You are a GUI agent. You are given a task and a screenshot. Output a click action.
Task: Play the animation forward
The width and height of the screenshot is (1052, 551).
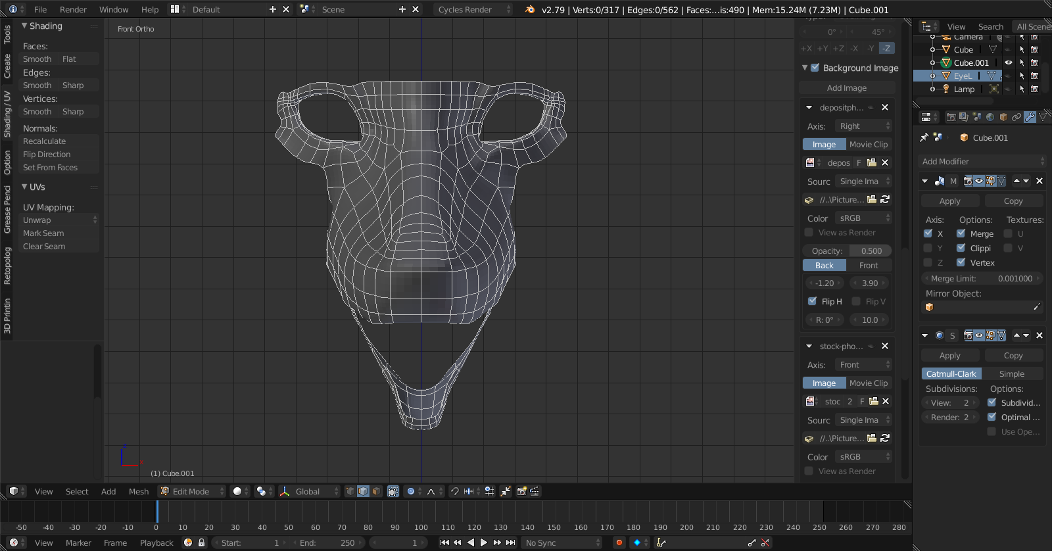(484, 542)
